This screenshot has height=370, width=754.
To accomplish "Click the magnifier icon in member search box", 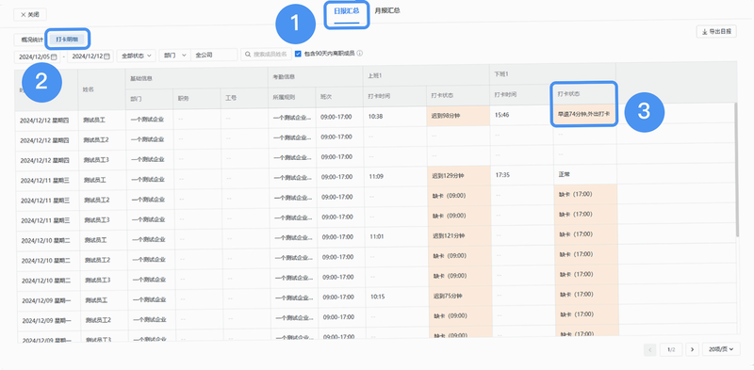I will pos(249,55).
